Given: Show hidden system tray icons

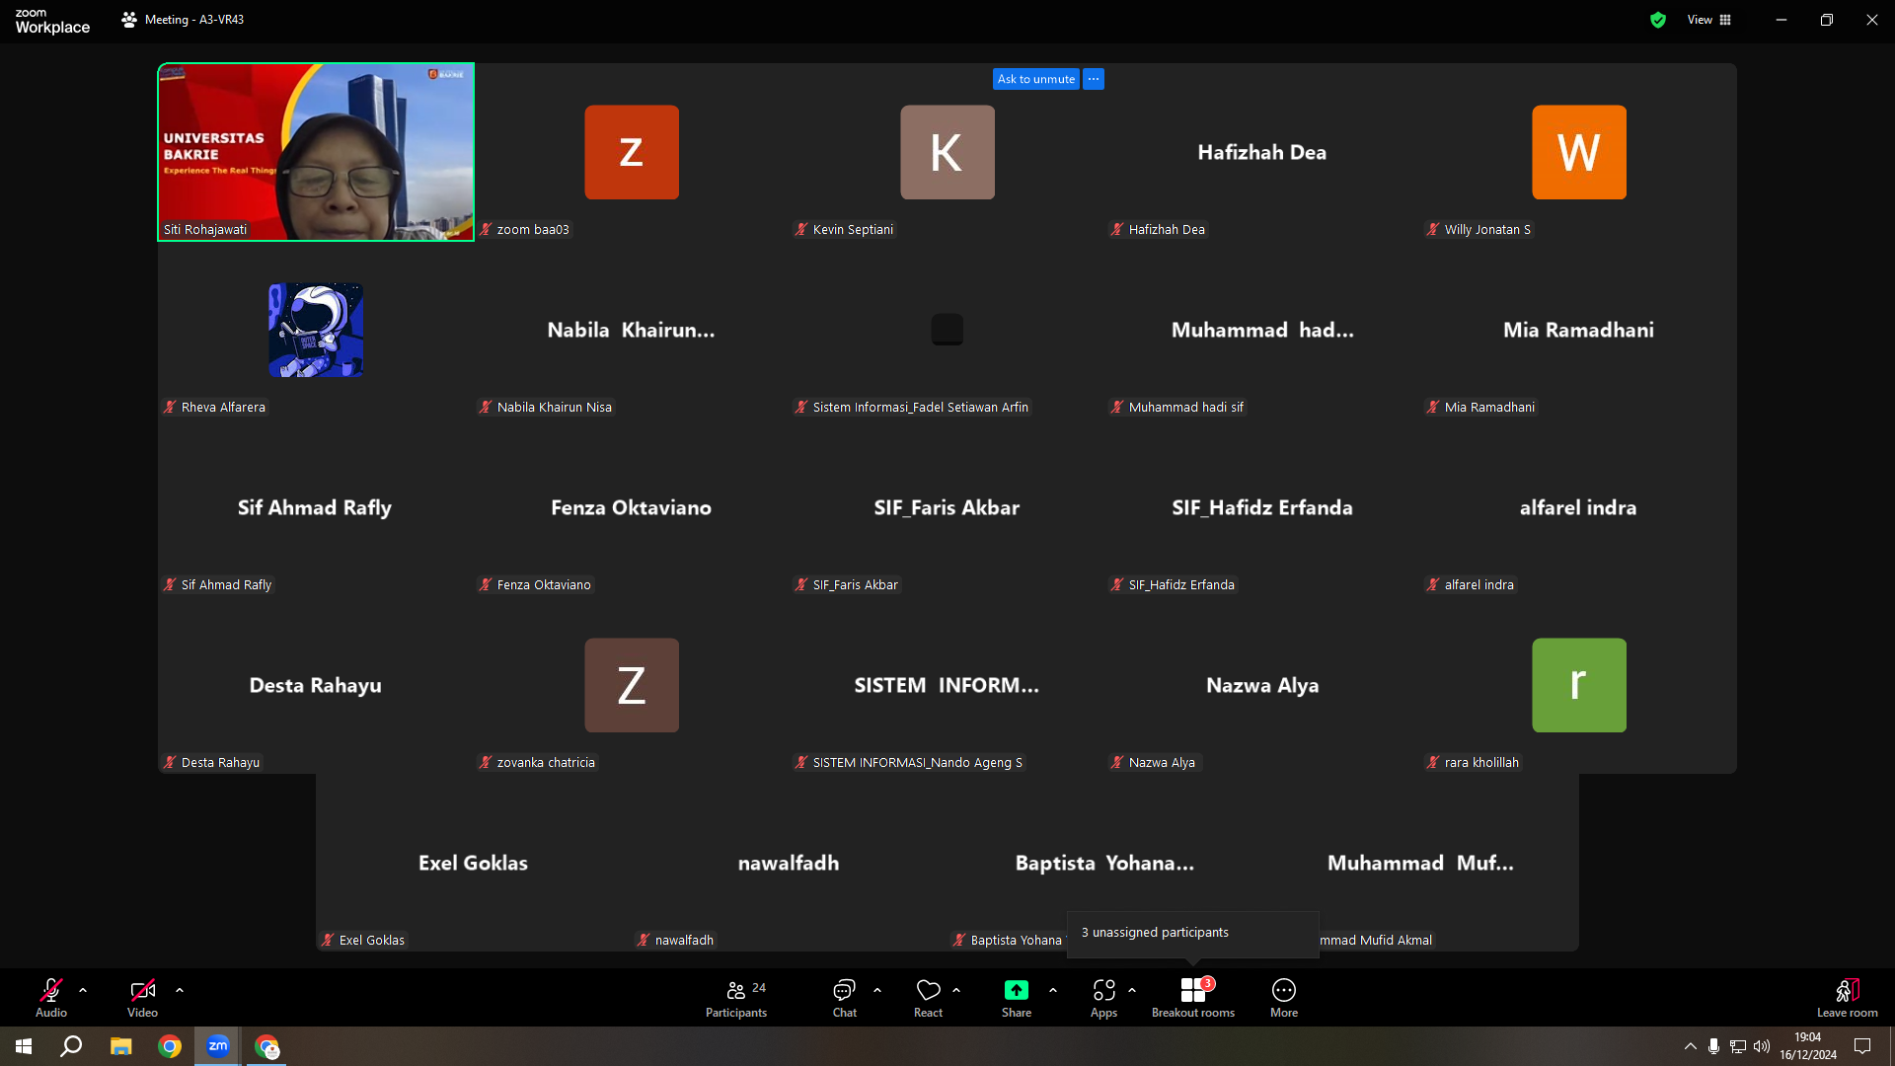Looking at the screenshot, I should click(x=1691, y=1046).
